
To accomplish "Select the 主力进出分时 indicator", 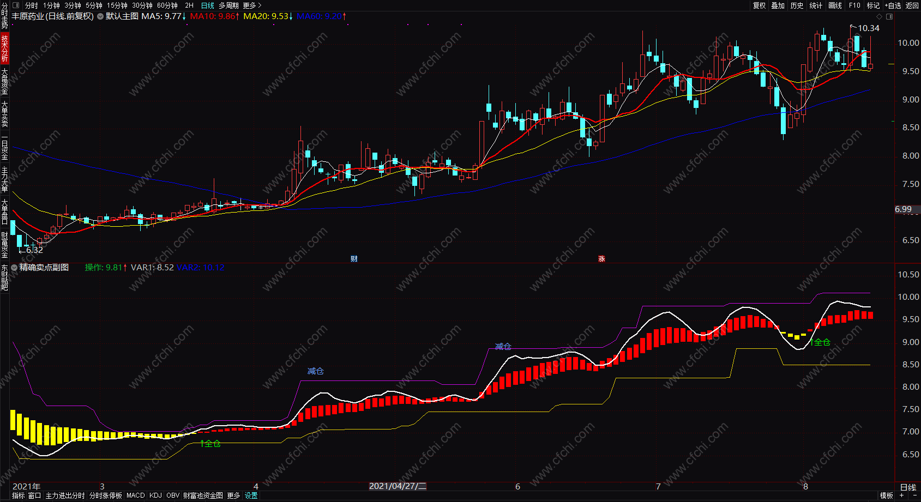I will pos(65,495).
